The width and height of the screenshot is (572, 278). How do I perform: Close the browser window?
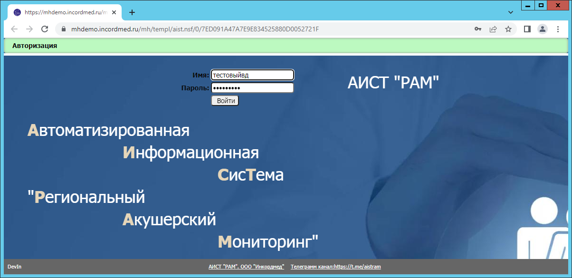[x=558, y=5]
